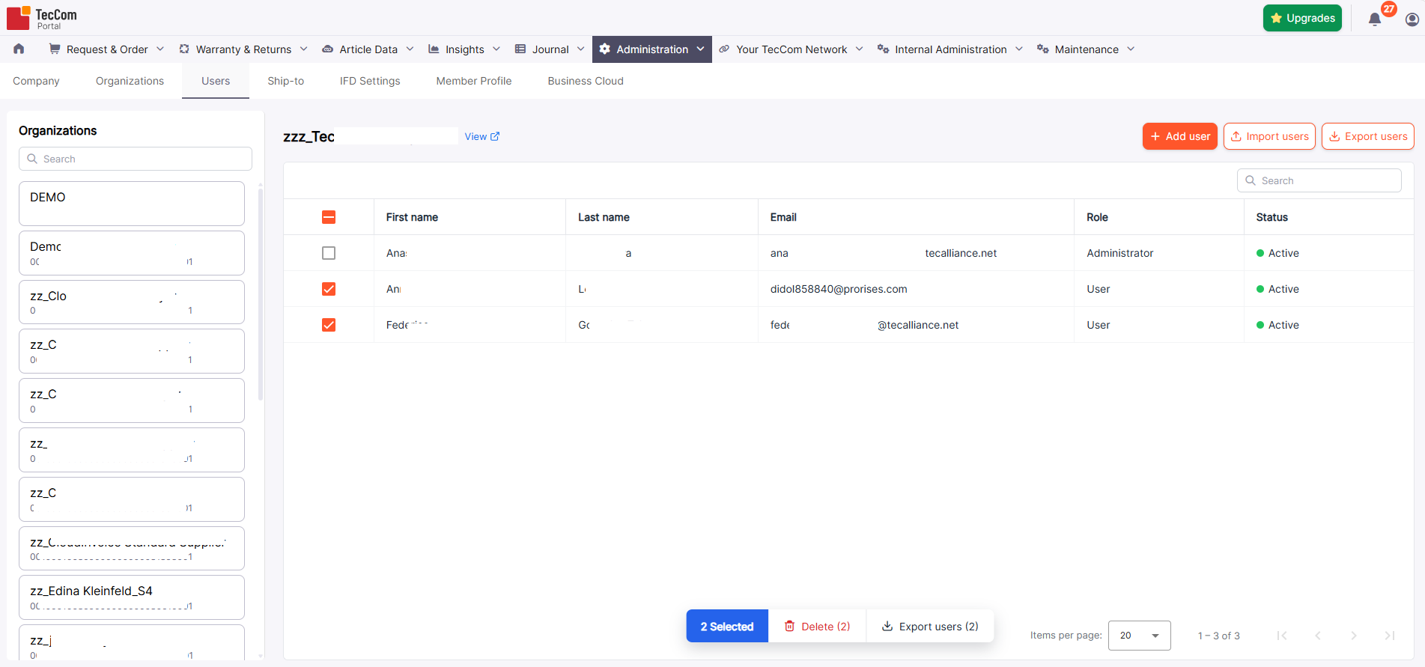
Task: Click the Warranty & Returns cycle icon
Action: coord(184,49)
